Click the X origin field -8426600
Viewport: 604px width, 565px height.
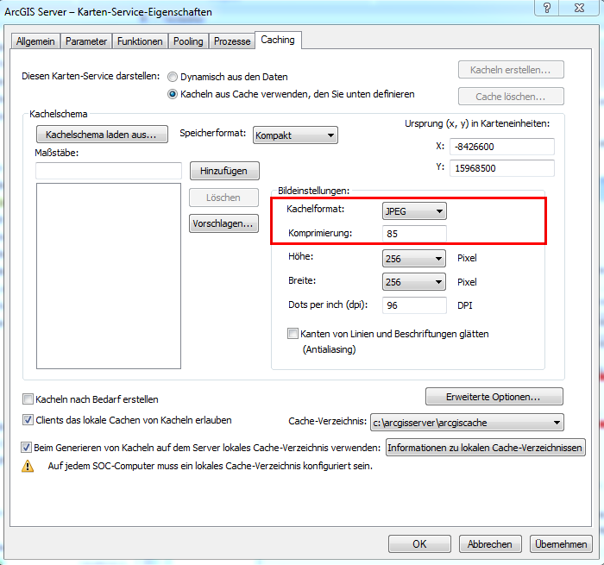[502, 147]
